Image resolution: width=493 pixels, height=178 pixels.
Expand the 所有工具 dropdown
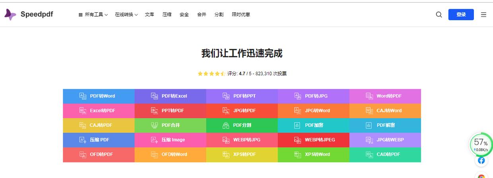[x=93, y=15]
